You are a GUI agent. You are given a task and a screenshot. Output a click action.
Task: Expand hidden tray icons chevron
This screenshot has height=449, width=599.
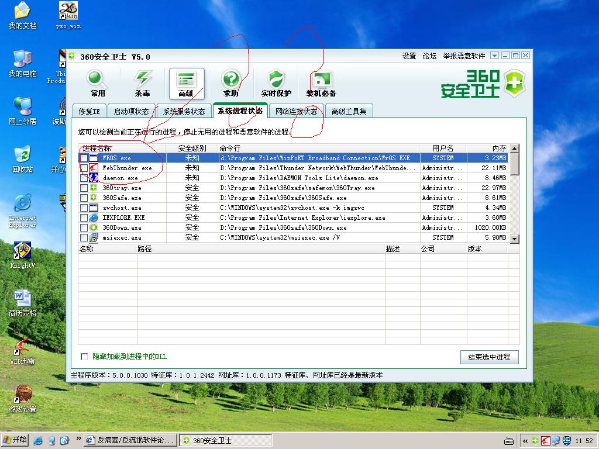coord(525,441)
